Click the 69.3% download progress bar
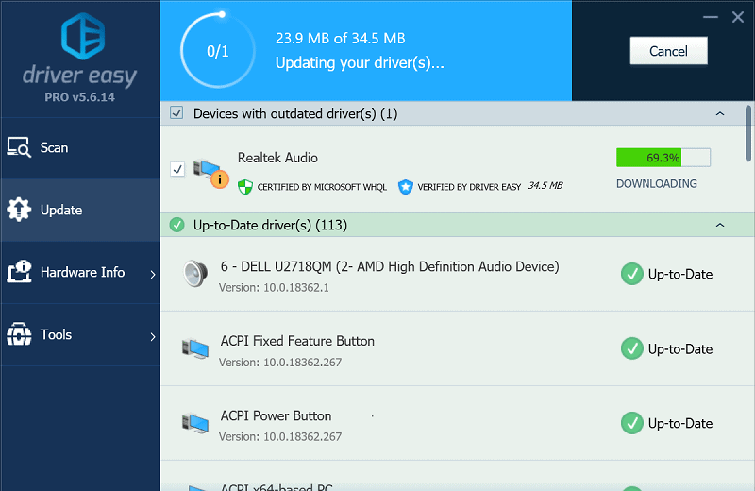Screen dimensions: 755x491 point(663,158)
